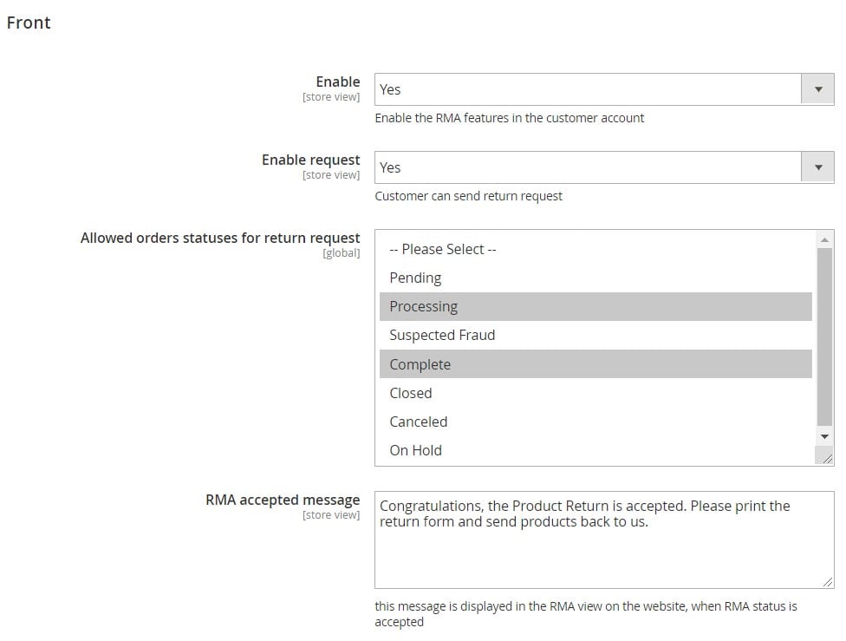The height and width of the screenshot is (641, 846).
Task: Select the Pending order status
Action: pyautogui.click(x=595, y=278)
